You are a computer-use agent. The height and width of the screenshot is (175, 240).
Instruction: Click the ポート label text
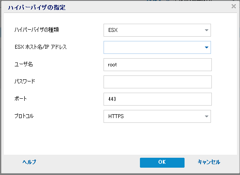click(x=20, y=99)
